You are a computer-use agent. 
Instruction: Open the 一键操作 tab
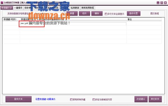[18, 8]
